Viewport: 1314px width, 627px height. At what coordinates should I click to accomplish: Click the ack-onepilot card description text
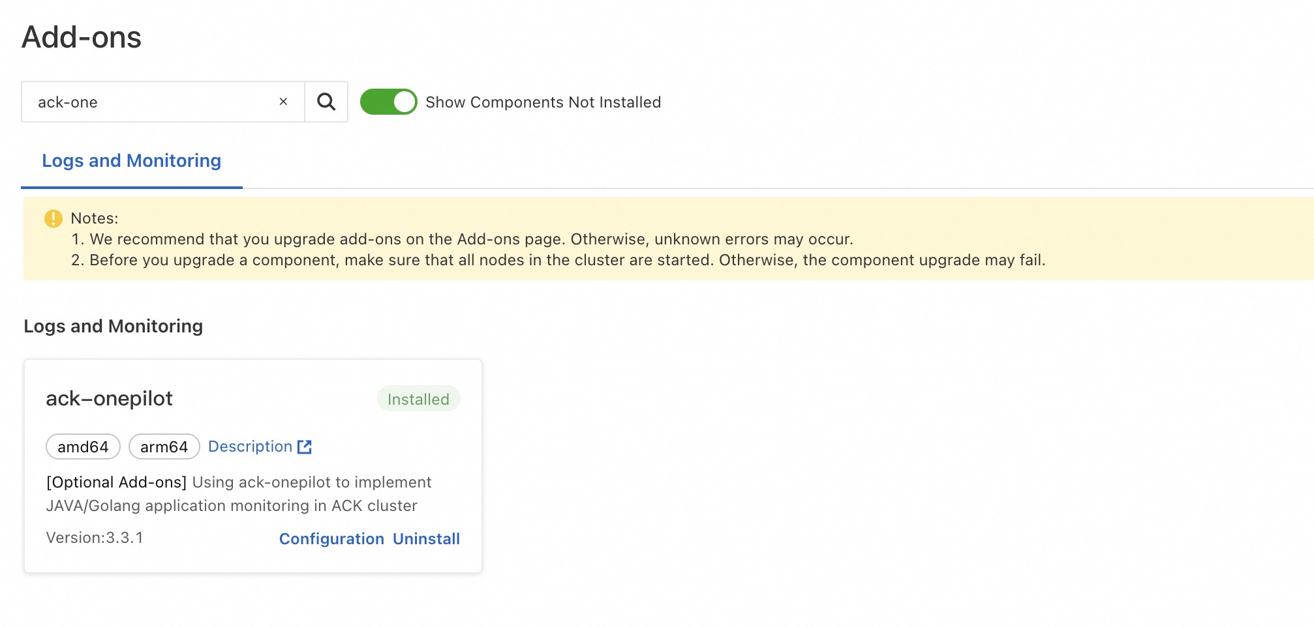tap(238, 494)
